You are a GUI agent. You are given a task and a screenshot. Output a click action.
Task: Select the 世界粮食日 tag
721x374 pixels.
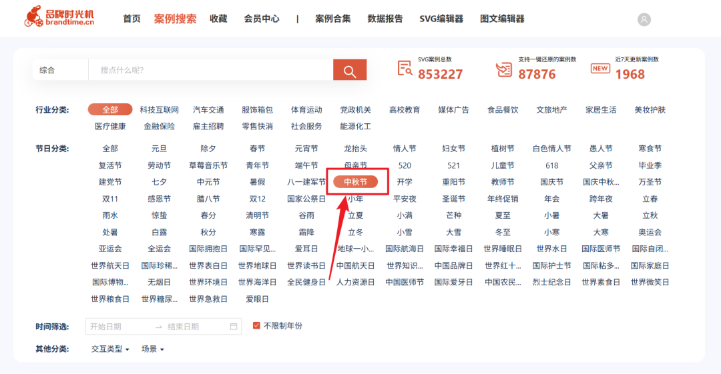pos(110,299)
